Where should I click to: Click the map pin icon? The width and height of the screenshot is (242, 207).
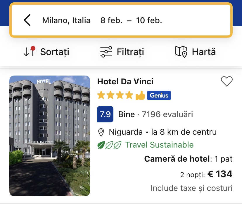click(181, 52)
